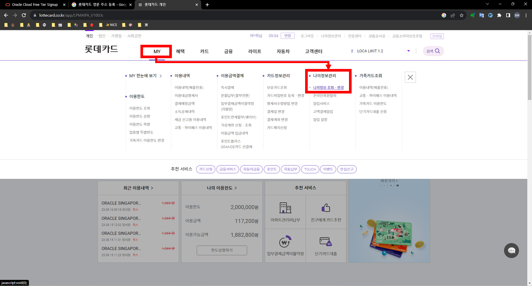Switch to the Oracle Cloud Free Tier Signup tab
The width and height of the screenshot is (532, 286).
coord(35,5)
